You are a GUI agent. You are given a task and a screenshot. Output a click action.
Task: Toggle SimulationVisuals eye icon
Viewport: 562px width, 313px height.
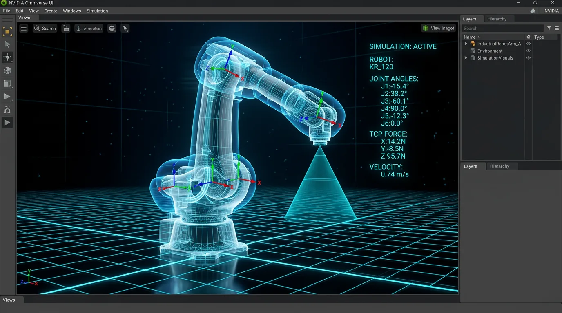tap(528, 58)
